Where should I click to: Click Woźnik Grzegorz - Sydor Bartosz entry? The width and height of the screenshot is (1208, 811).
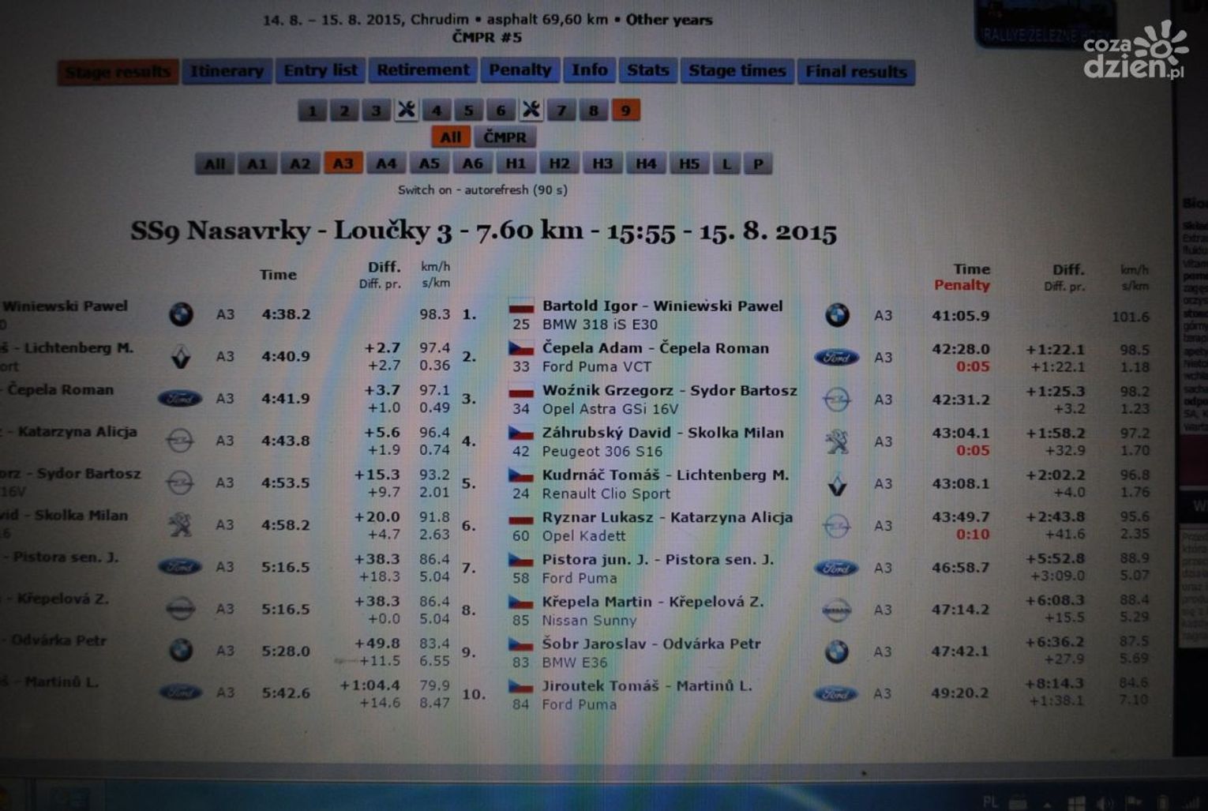click(x=670, y=391)
